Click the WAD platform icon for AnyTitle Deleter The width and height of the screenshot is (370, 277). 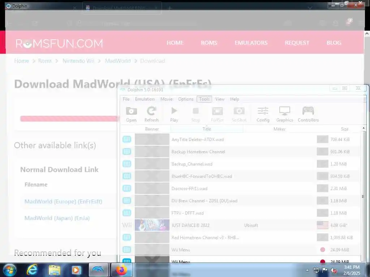tap(127, 139)
